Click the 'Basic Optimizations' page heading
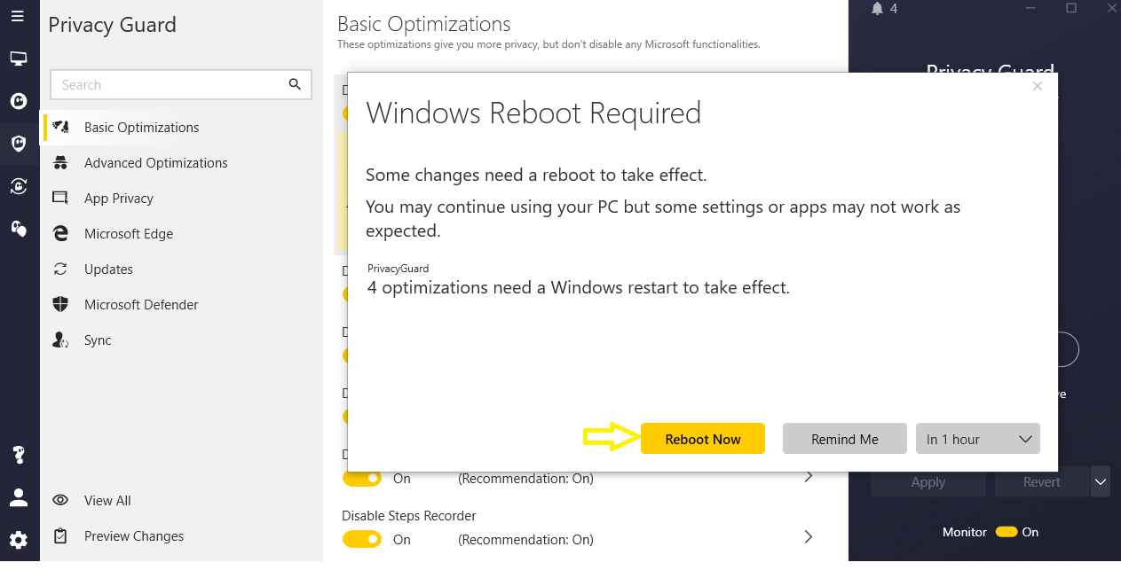This screenshot has height=578, width=1121. [x=424, y=24]
